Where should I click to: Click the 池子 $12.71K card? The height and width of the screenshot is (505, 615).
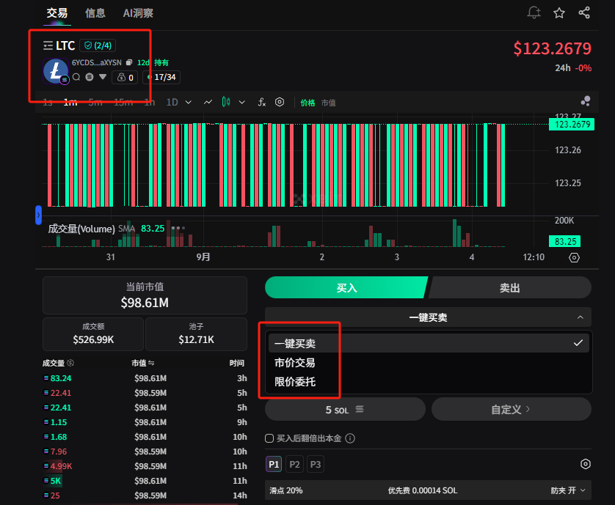tap(196, 333)
